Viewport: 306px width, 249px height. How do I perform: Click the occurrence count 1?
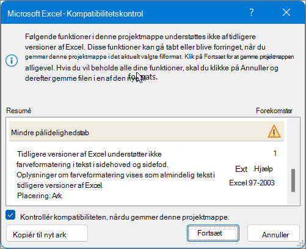pos(275,154)
